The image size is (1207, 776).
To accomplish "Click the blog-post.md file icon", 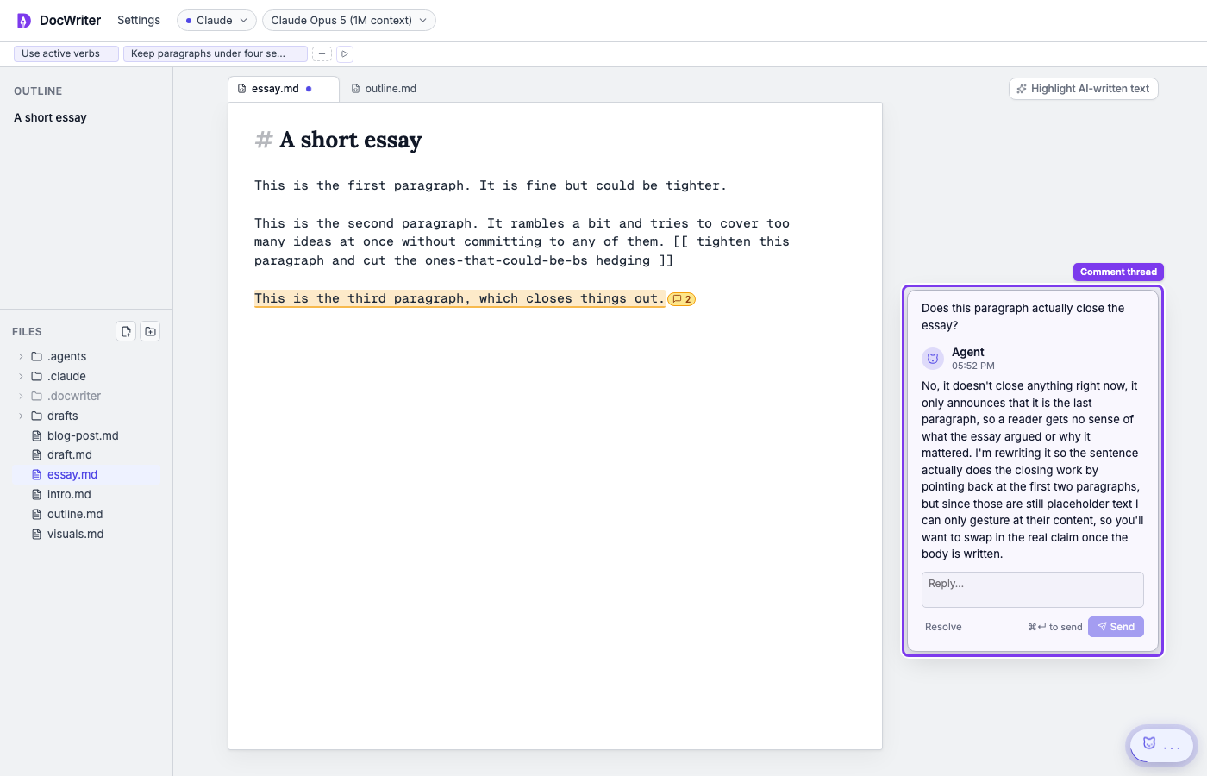I will [x=36, y=435].
